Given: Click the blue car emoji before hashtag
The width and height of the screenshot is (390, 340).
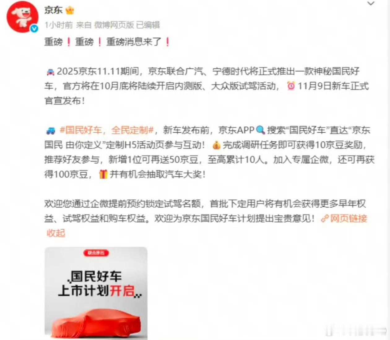Looking at the screenshot, I should [50, 130].
